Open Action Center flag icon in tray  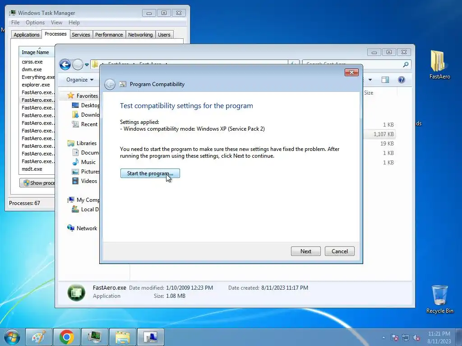tap(394, 337)
